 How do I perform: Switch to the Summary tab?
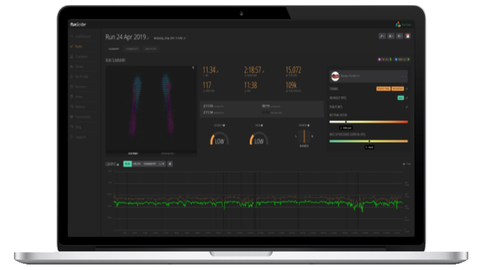[x=114, y=49]
